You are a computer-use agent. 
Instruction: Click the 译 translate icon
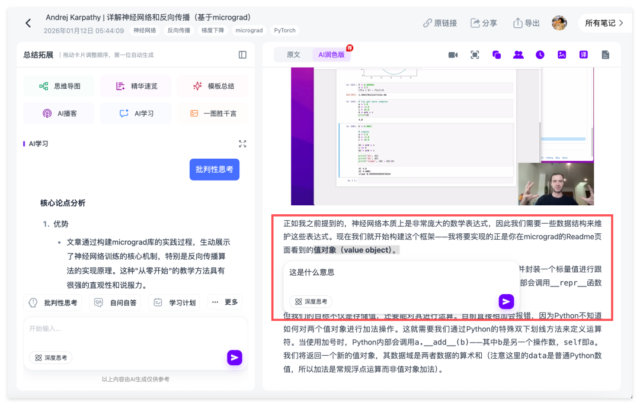click(584, 54)
